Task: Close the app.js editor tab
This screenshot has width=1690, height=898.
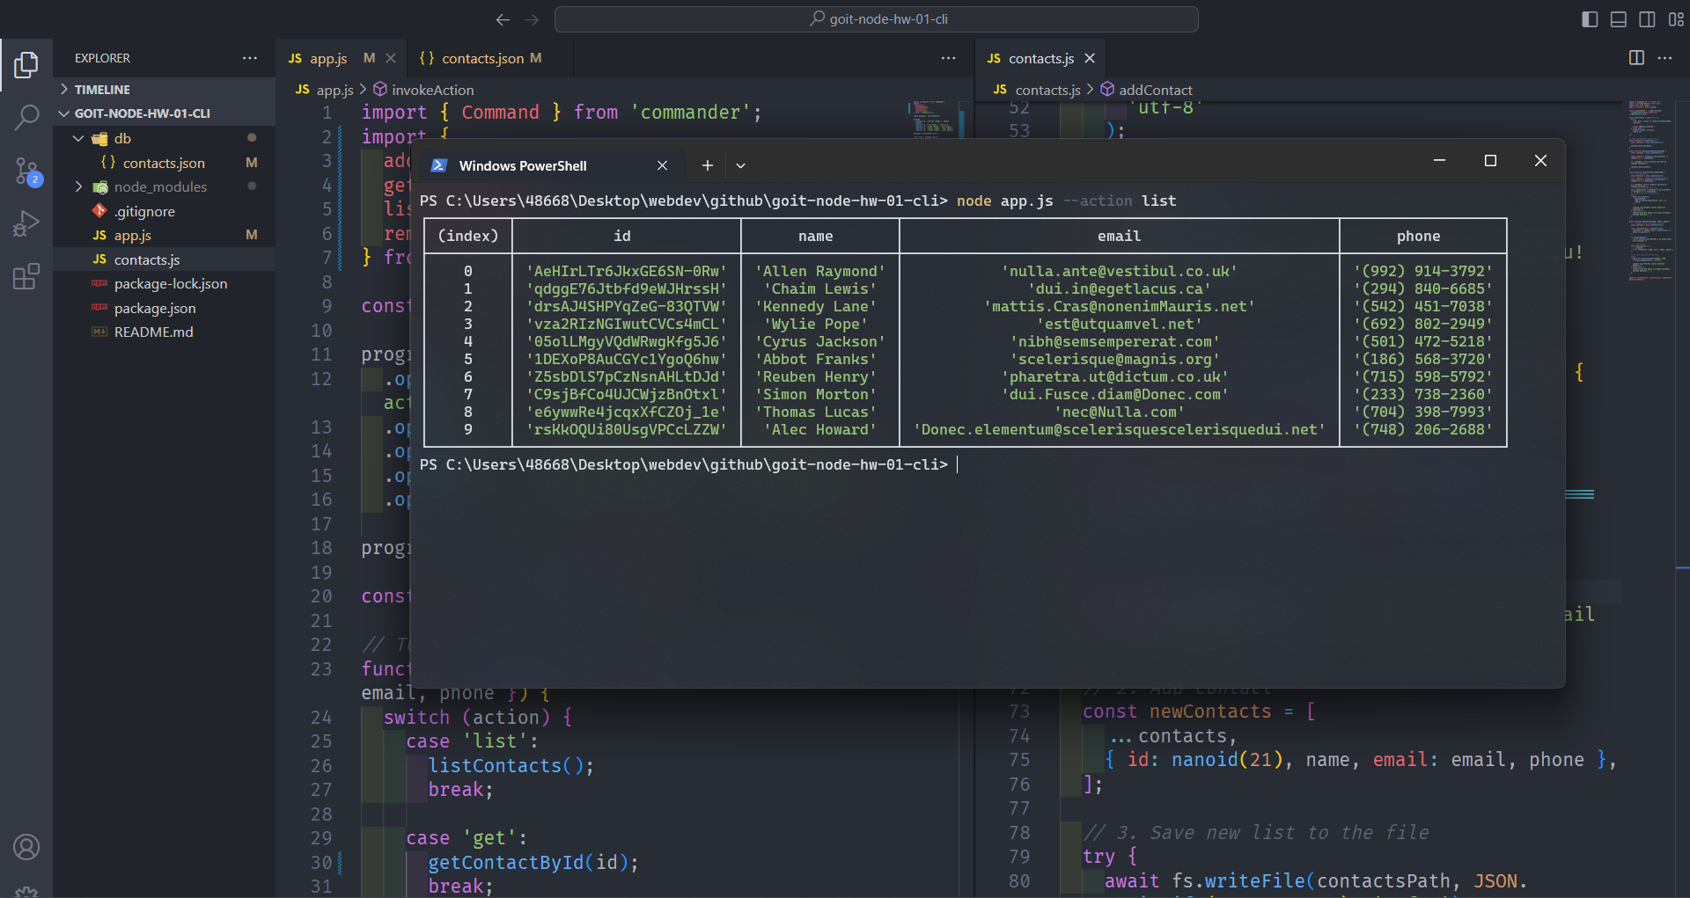Action: (x=391, y=58)
